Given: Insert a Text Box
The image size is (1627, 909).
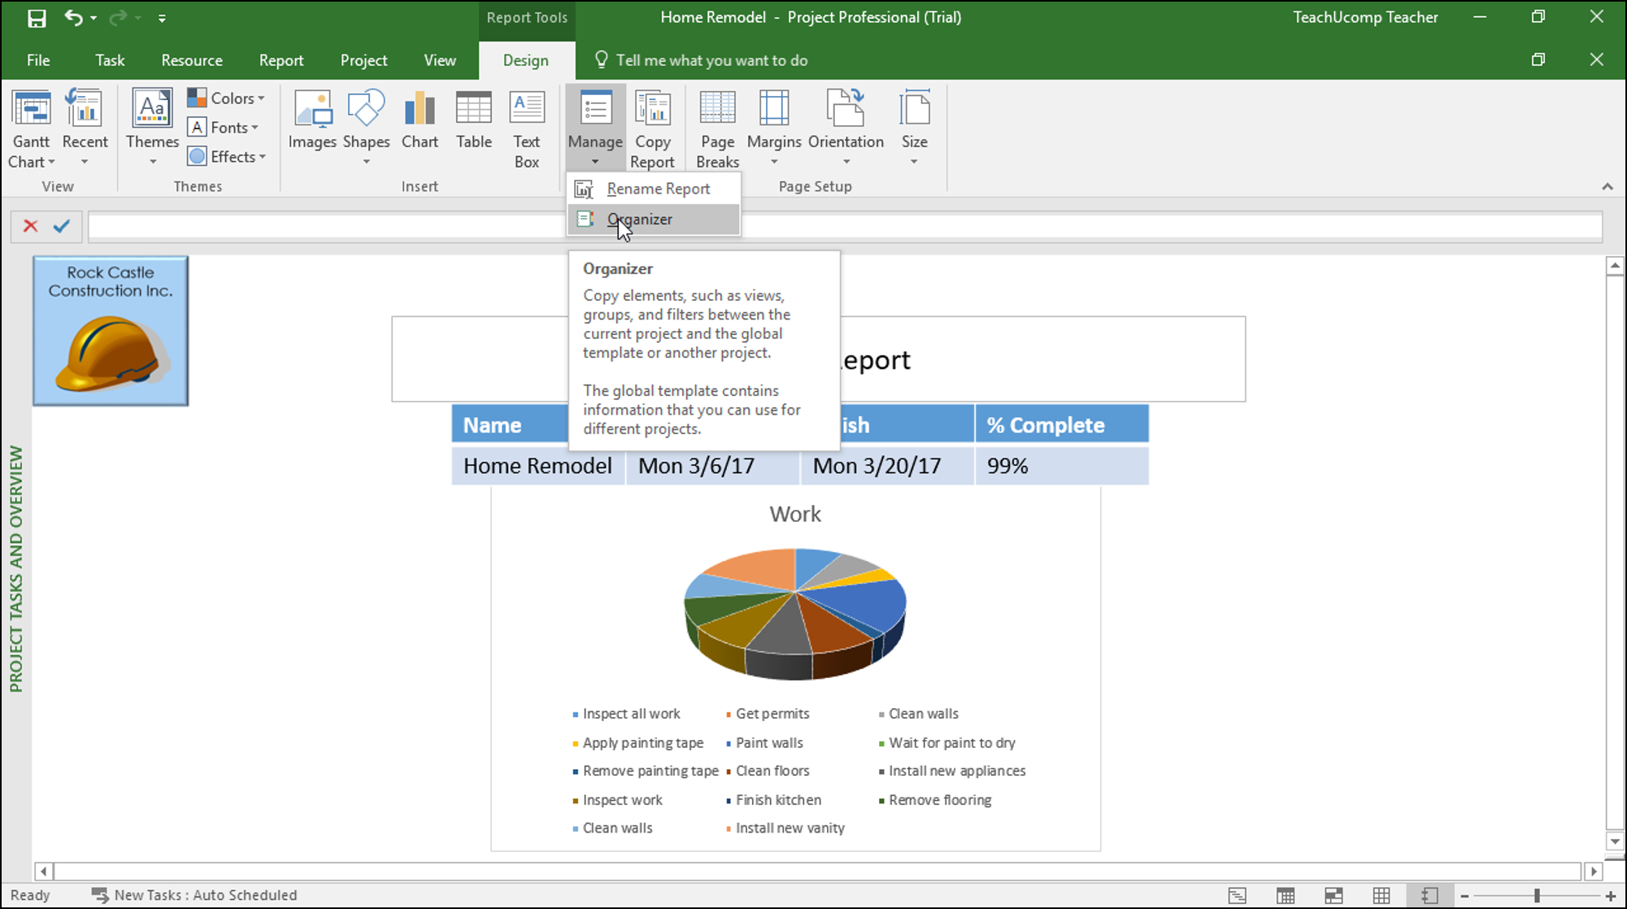Looking at the screenshot, I should tap(527, 128).
